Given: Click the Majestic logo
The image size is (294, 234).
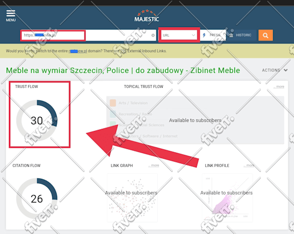Looking at the screenshot, I should pos(147,16).
